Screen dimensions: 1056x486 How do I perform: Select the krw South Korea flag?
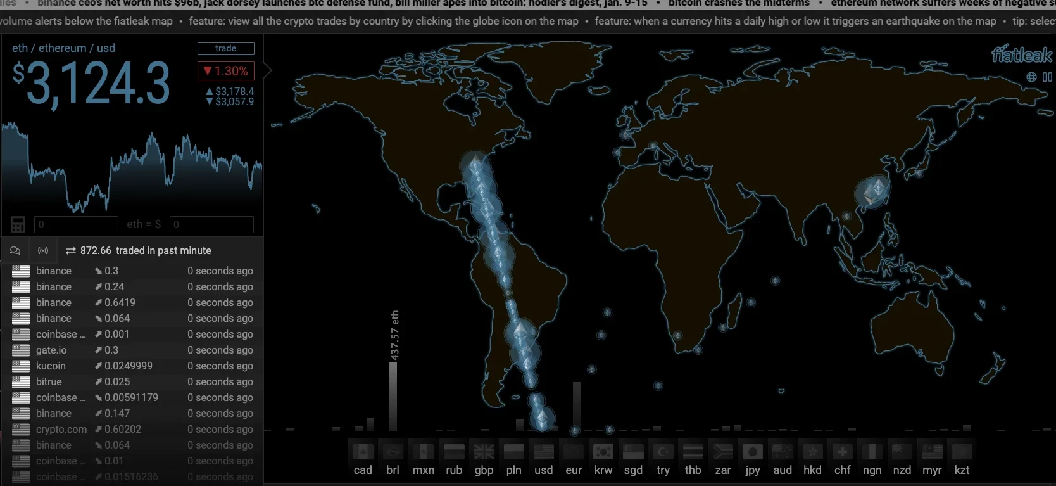[x=603, y=452]
